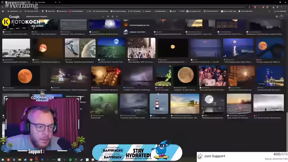
Task: Open the green Spotify taskbar icon
Action: 70,160
